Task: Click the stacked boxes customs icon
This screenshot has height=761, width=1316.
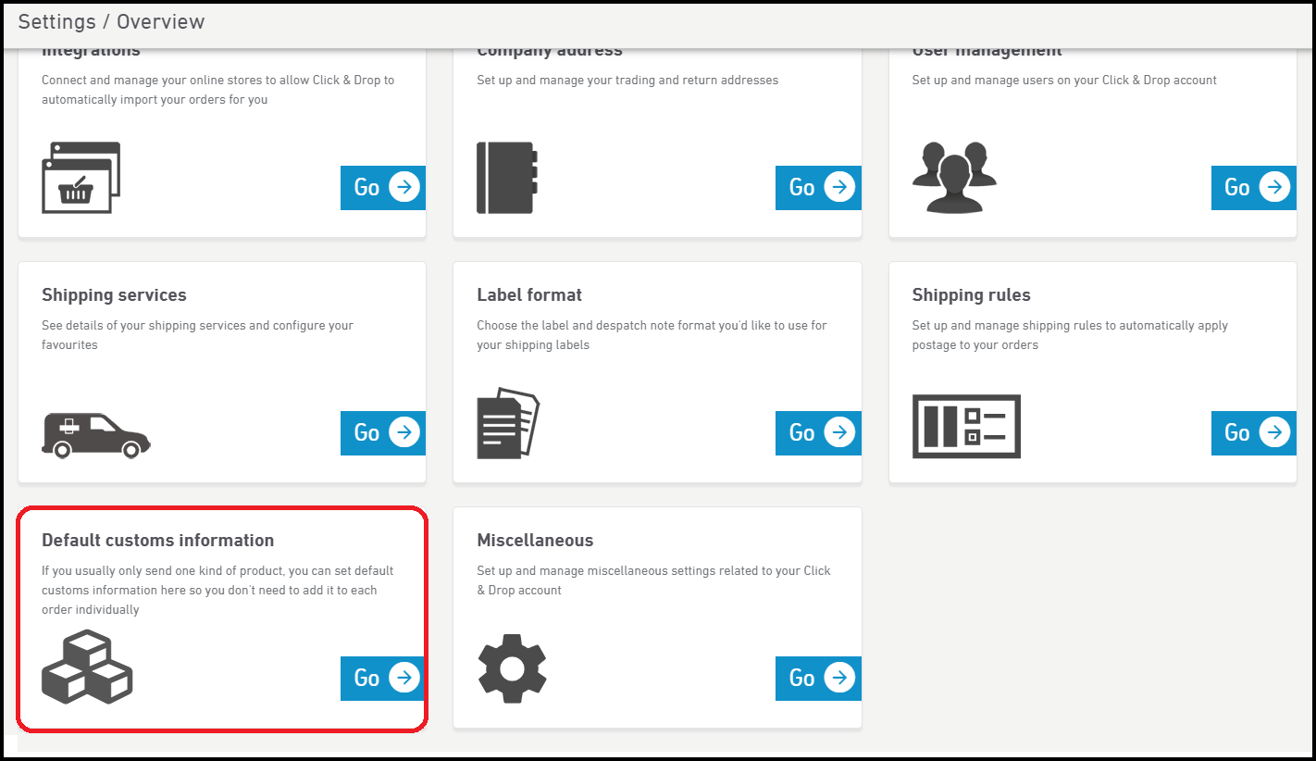Action: click(87, 667)
